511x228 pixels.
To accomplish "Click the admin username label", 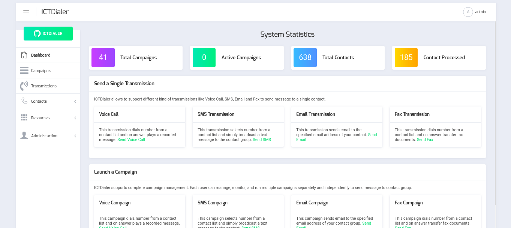I will coord(480,12).
